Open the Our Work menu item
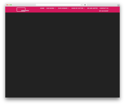Image resolution: width=125 pixels, height=105 pixels. tap(50, 8)
